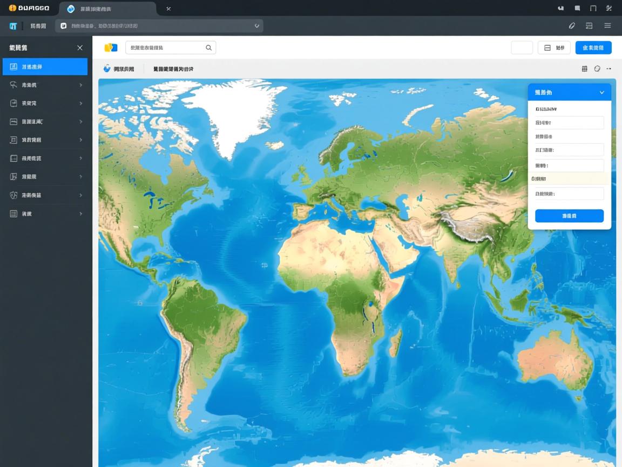Viewport: 622px width, 467px height.
Task: Open the more options dots above the map
Action: pos(609,69)
